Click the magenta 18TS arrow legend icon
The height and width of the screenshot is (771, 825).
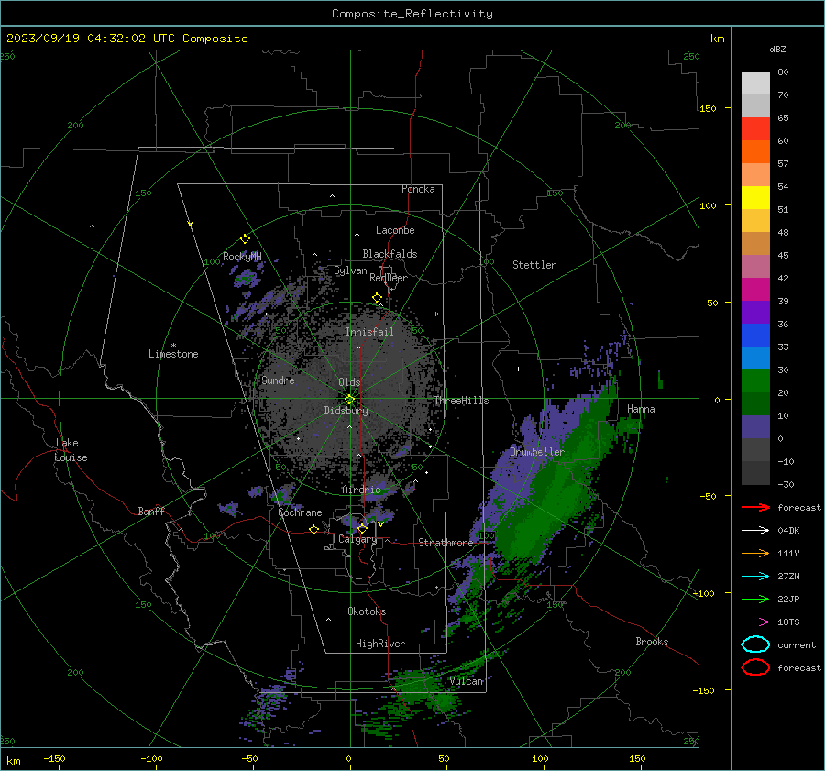755,622
